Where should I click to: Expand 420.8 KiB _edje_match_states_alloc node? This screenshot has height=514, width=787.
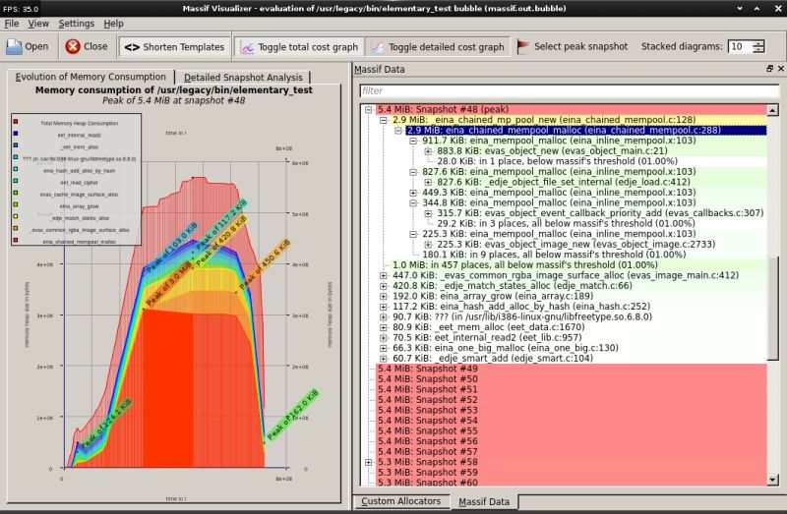pyautogui.click(x=384, y=286)
